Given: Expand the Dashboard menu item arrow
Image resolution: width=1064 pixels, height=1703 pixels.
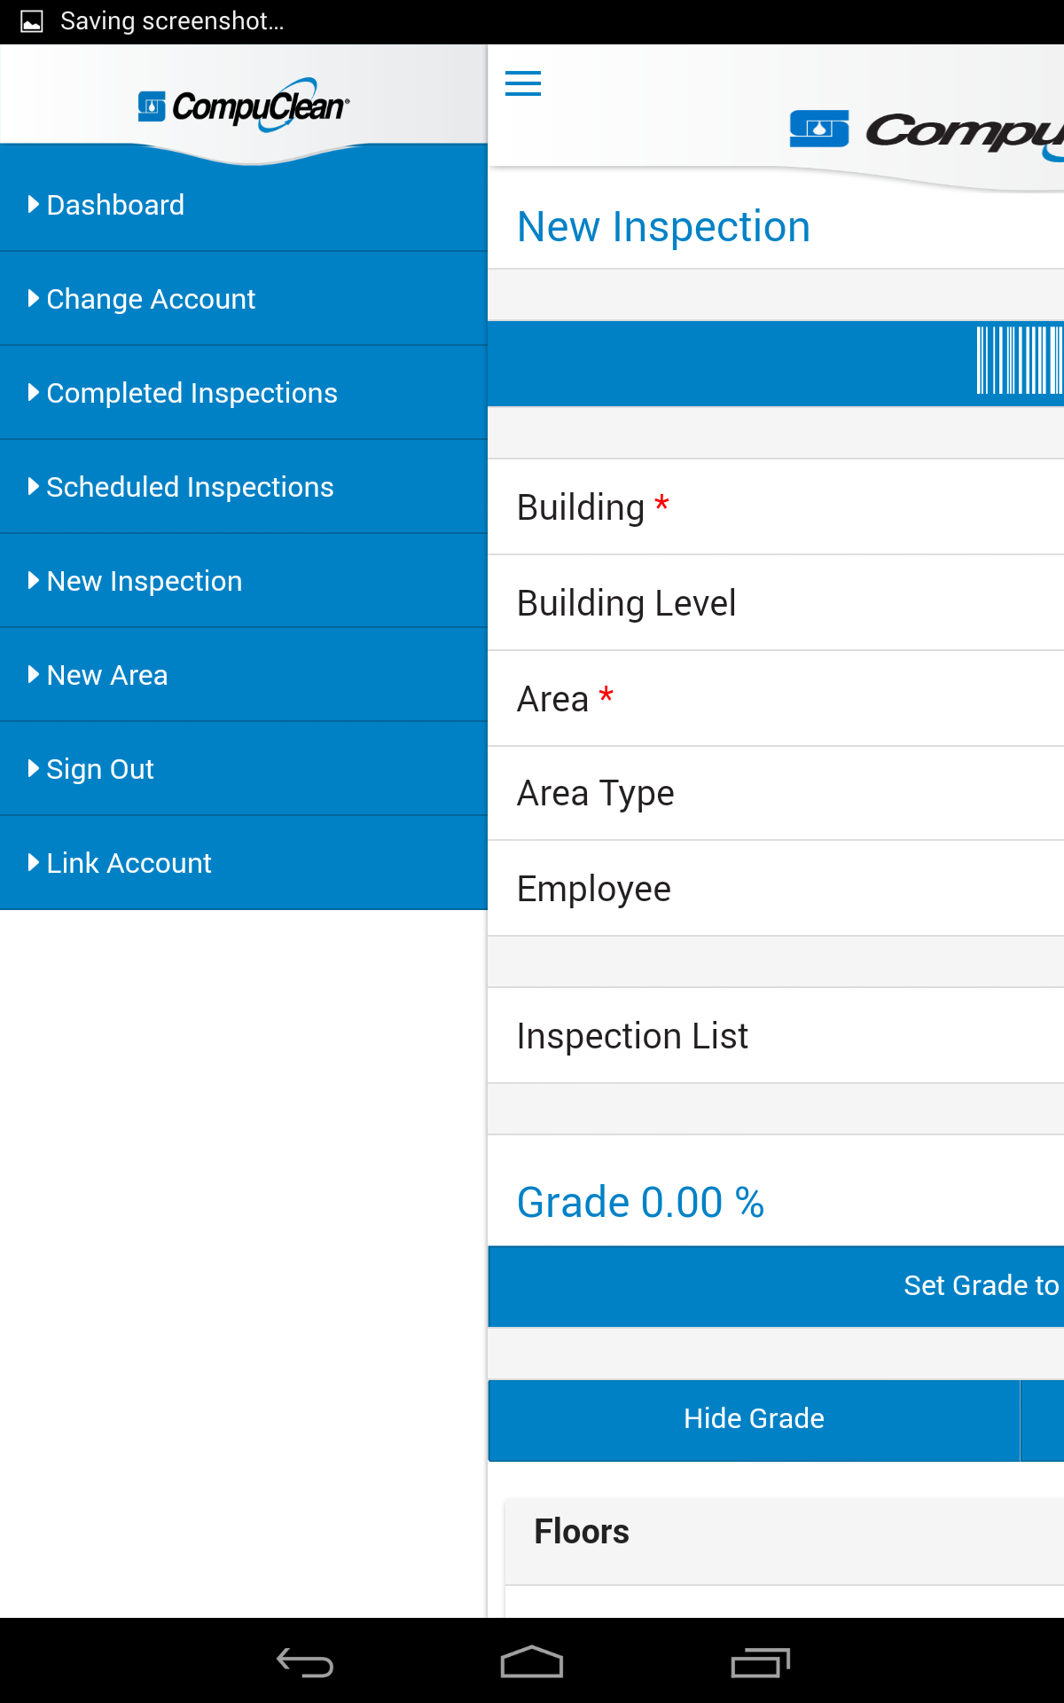Looking at the screenshot, I should (x=34, y=204).
